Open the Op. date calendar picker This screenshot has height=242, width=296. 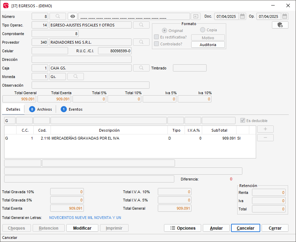285,16
